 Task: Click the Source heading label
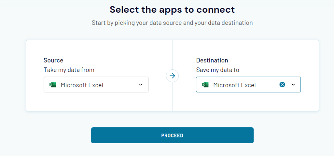pos(53,60)
